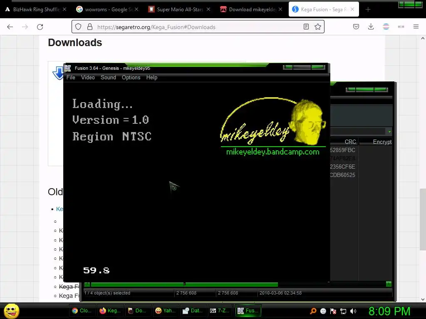This screenshot has width=426, height=319.
Task: Focus the segaretro.org address bar
Action: pos(198,27)
